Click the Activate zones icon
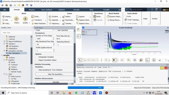This screenshot has height=95, width=169. coord(63,23)
